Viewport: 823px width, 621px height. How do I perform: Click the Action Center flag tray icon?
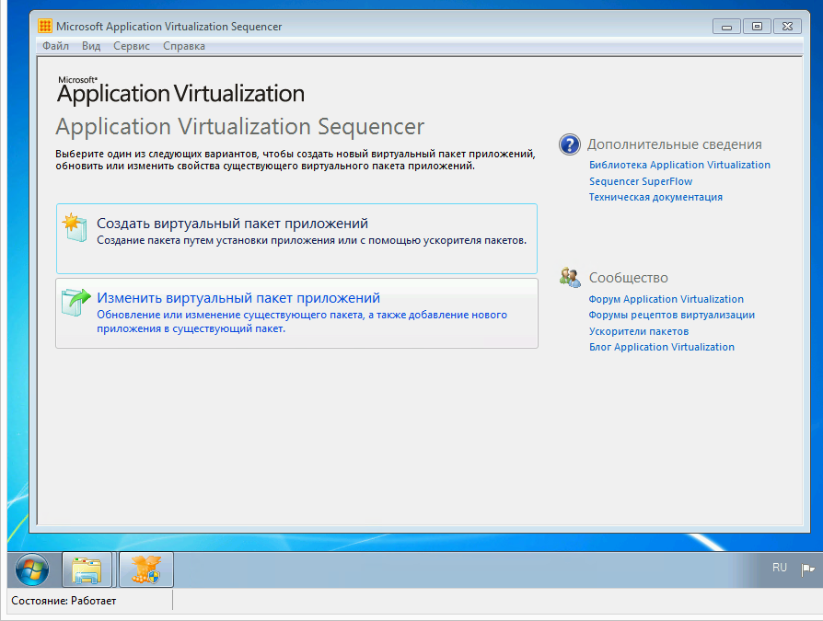click(x=807, y=569)
